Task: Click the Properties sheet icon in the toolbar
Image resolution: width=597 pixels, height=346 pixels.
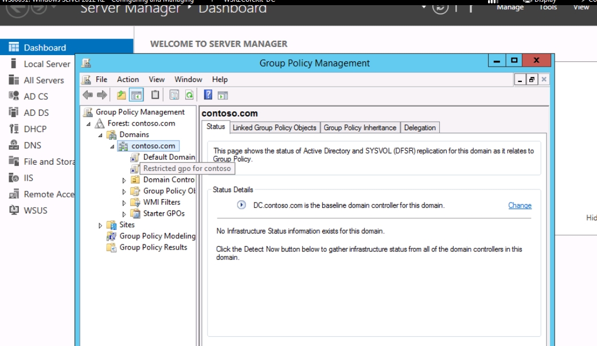Action: 174,95
